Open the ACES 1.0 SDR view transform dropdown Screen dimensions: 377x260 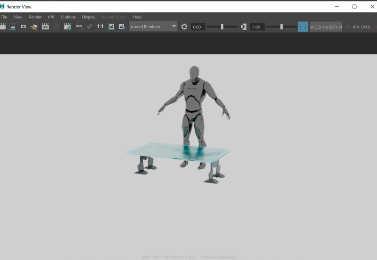tap(326, 27)
